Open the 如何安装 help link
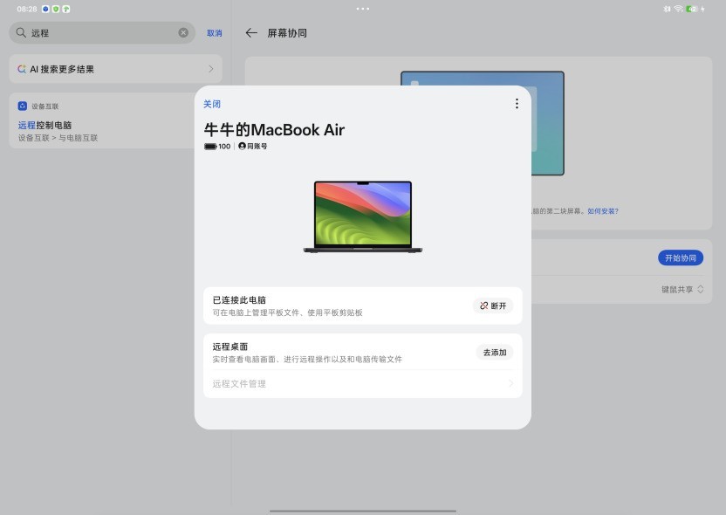Screen dimensions: 726x515 pos(604,211)
